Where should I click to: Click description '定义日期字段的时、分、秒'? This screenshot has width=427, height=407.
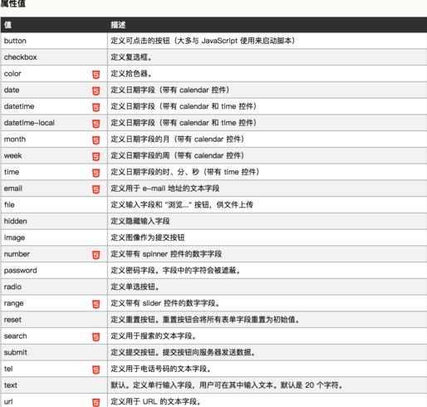click(x=155, y=172)
